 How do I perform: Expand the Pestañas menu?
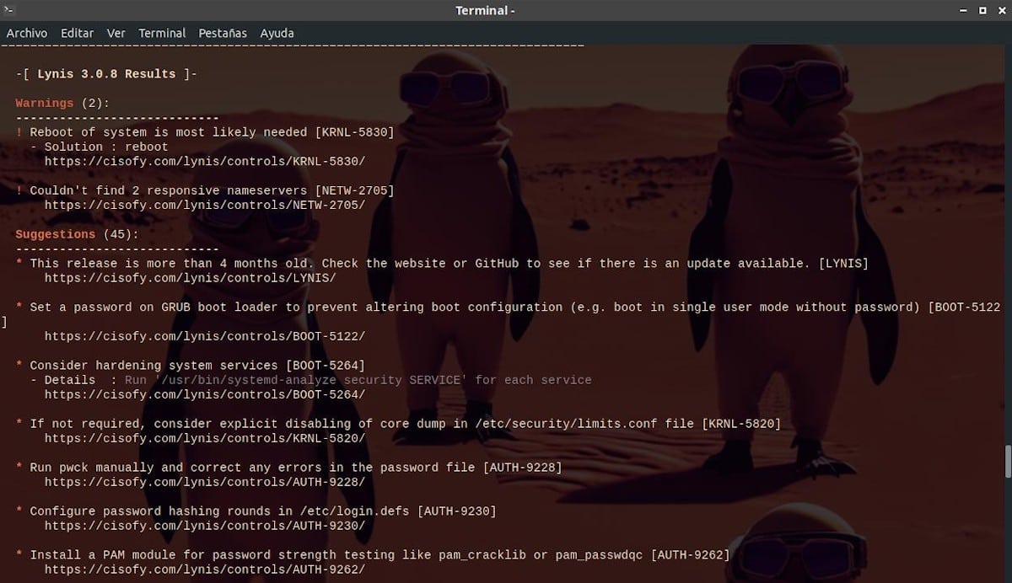coord(223,33)
